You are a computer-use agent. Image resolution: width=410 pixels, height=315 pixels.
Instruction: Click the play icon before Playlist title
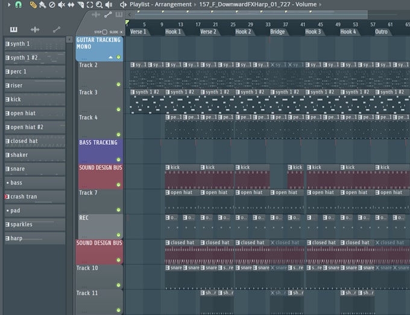pyautogui.click(x=123, y=4)
